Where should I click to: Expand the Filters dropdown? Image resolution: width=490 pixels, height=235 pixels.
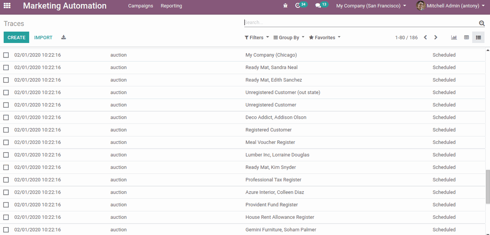tap(256, 37)
